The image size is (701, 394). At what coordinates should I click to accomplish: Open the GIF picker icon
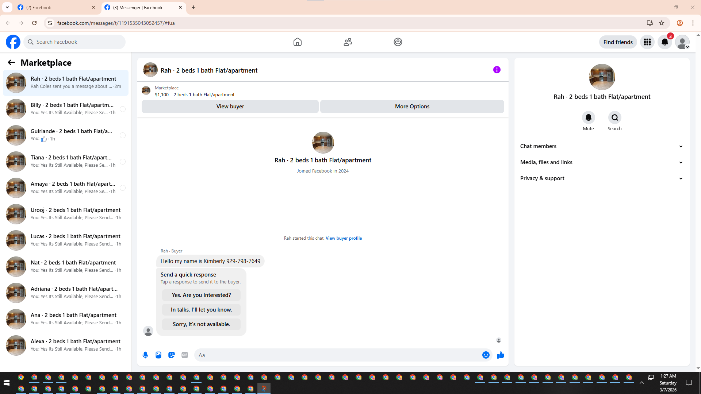tap(185, 355)
